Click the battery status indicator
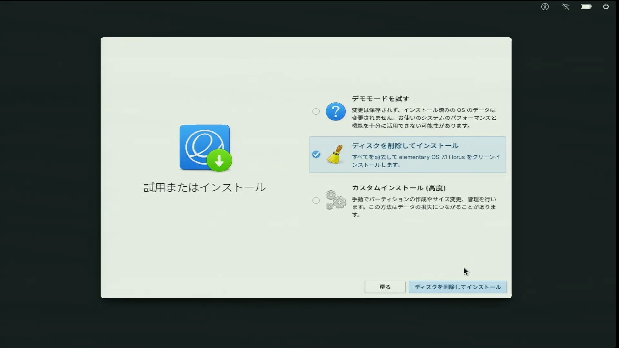The height and width of the screenshot is (348, 619). (x=586, y=7)
